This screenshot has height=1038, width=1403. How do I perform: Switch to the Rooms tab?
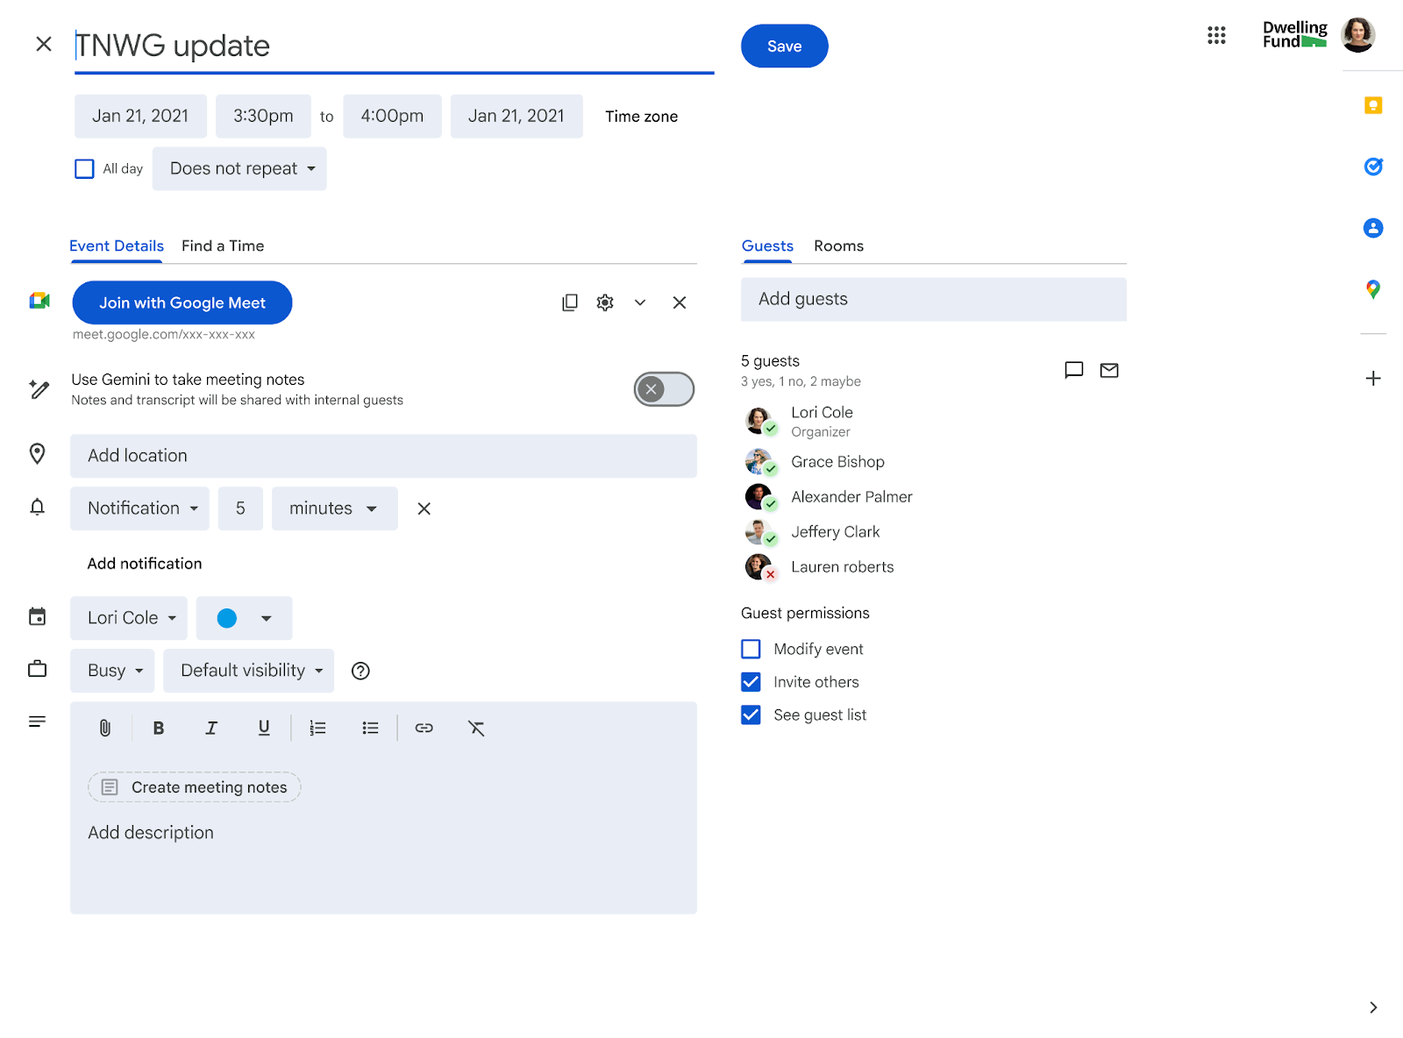click(x=838, y=246)
